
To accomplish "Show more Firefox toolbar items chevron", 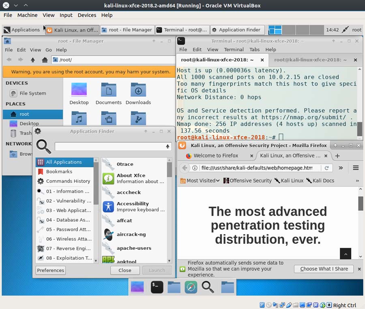I will pos(341,168).
